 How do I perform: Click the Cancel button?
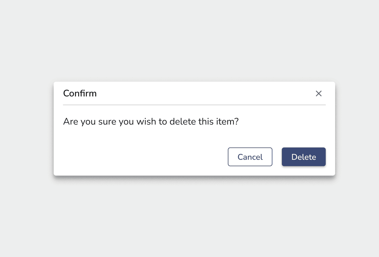point(250,157)
